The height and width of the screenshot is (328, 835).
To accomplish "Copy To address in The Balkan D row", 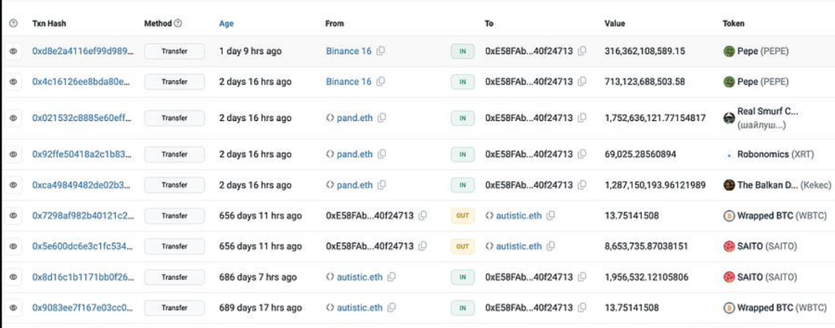I will tap(582, 185).
